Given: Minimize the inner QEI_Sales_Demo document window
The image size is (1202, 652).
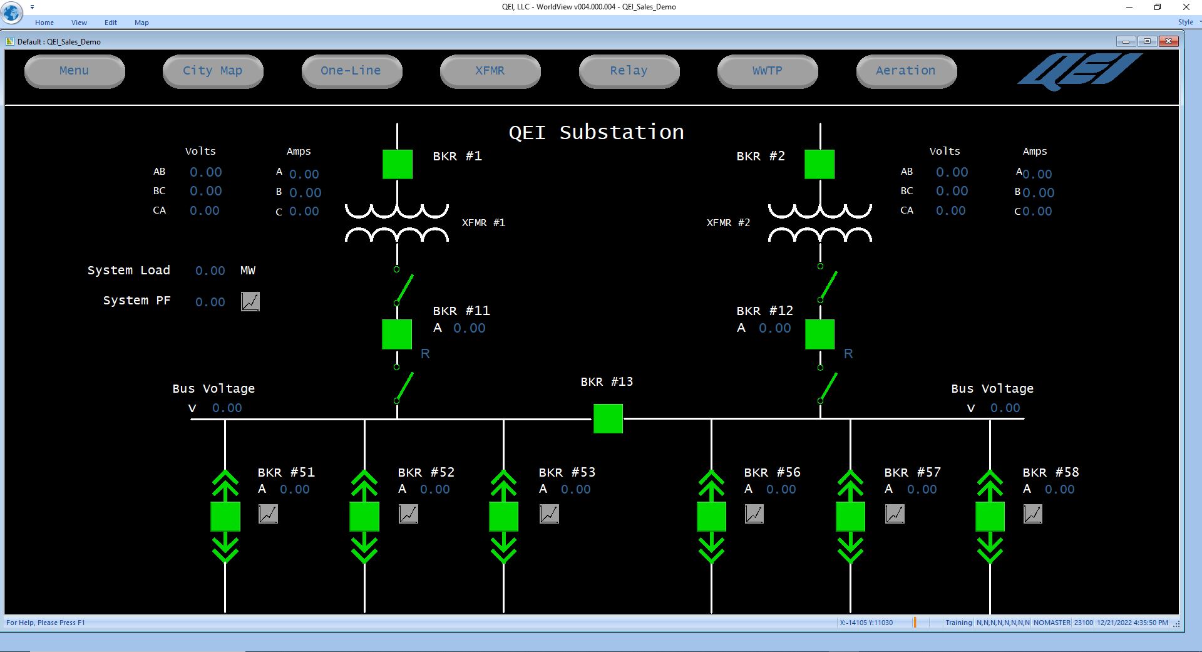Looking at the screenshot, I should (x=1126, y=41).
